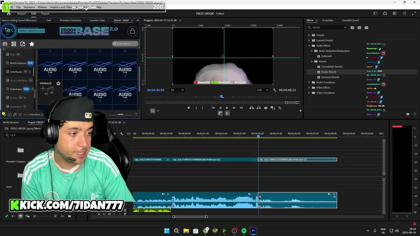This screenshot has height=236, width=420.
Task: Open the Program monitor wrench settings
Action: 274,90
